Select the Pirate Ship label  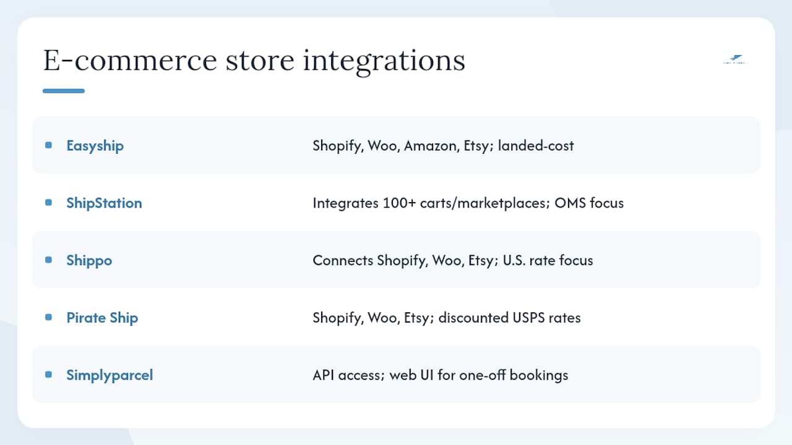(102, 318)
